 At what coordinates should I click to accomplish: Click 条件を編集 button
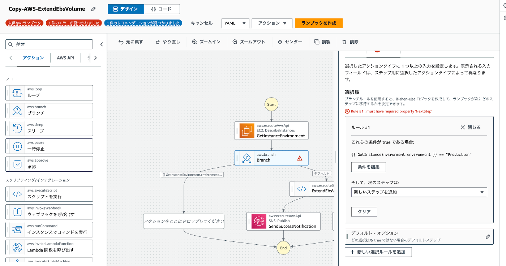click(x=369, y=167)
